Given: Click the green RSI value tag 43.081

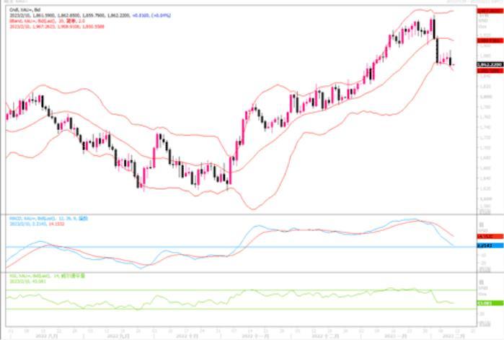Looking at the screenshot, I should 489,303.
